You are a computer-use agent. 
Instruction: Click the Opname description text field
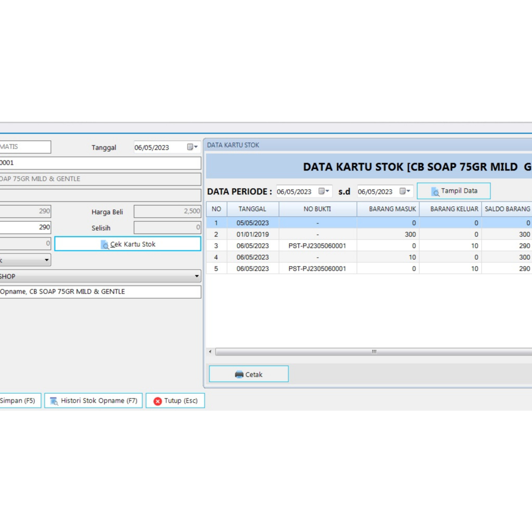[99, 292]
